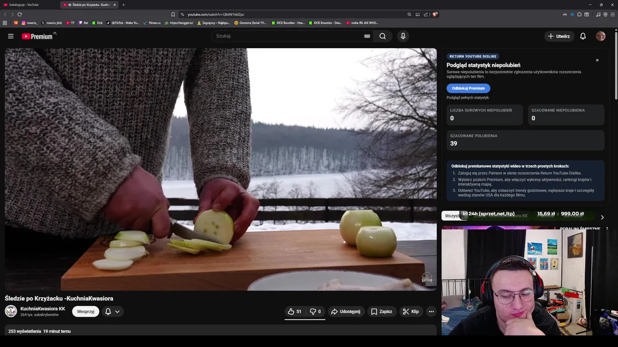Screen dimensions: 618x347
Task: Open the nutka IRL JAK WYJE... bookmark
Action: tap(362, 23)
